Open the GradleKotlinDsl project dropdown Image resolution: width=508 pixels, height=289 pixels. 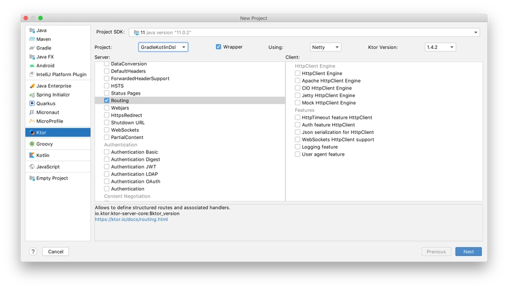pyautogui.click(x=163, y=47)
